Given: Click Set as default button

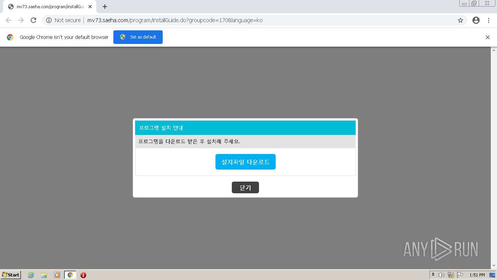Looking at the screenshot, I should [x=138, y=37].
